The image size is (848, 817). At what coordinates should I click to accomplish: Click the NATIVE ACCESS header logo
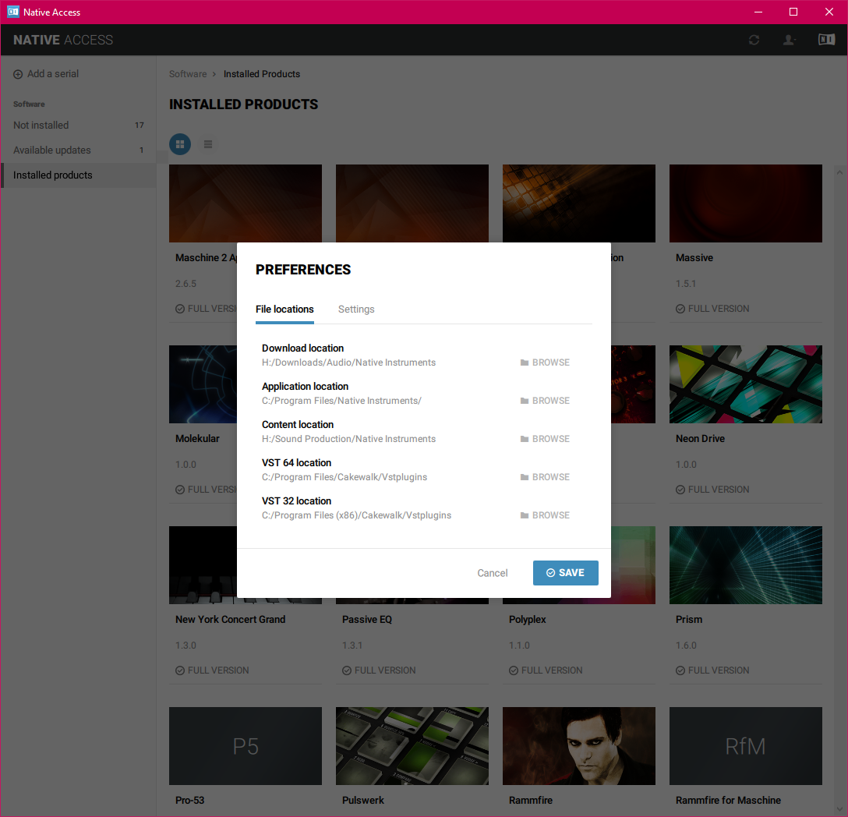click(62, 40)
